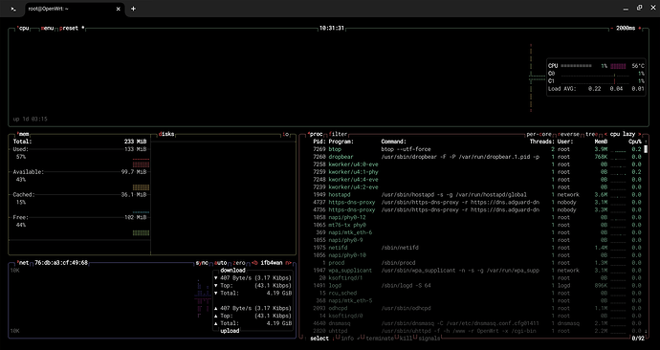
Task: Click the 0/92 process counter
Action: pos(638,339)
